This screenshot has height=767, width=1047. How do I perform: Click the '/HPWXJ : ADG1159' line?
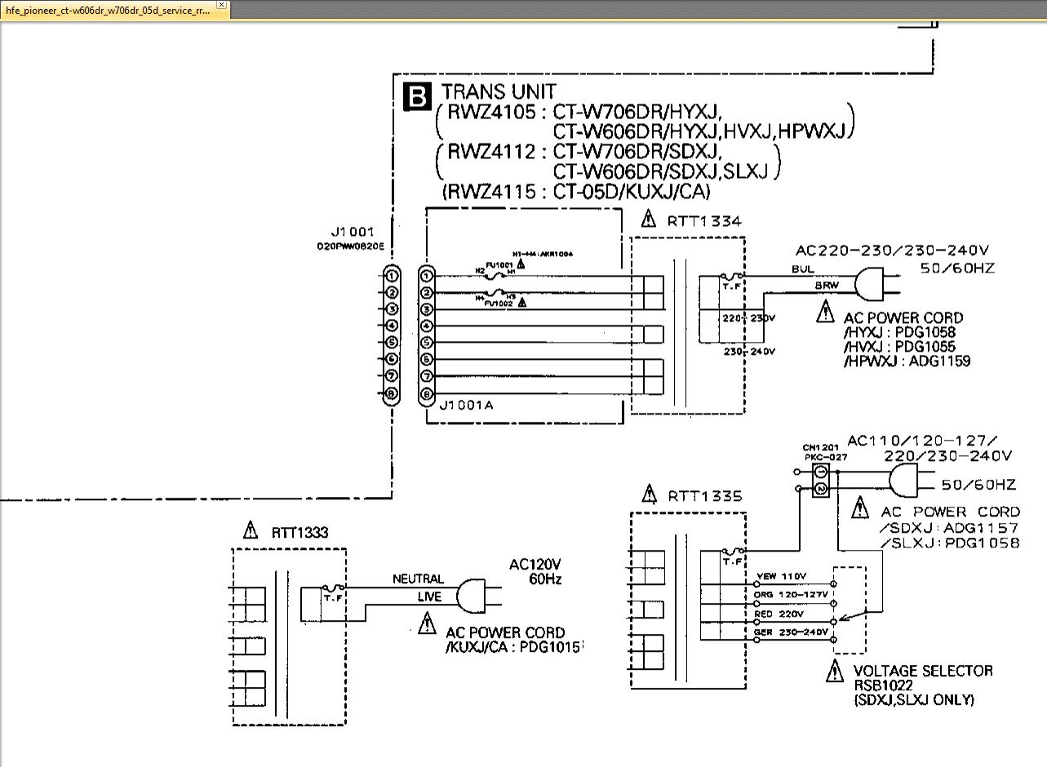tap(907, 360)
